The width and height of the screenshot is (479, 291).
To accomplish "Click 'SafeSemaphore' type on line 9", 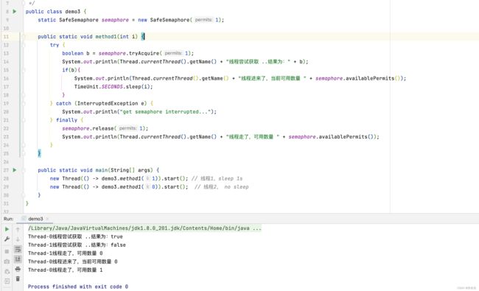I will [79, 20].
